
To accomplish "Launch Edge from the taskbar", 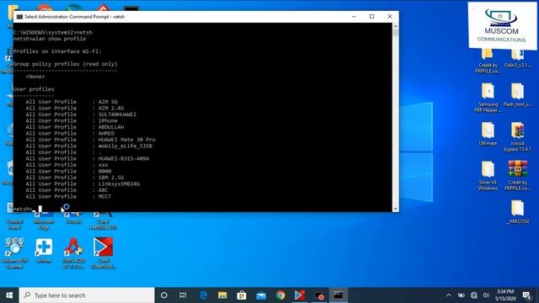I will (203, 295).
